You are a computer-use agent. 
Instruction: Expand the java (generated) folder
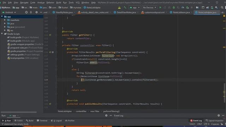[x=5, y=27]
